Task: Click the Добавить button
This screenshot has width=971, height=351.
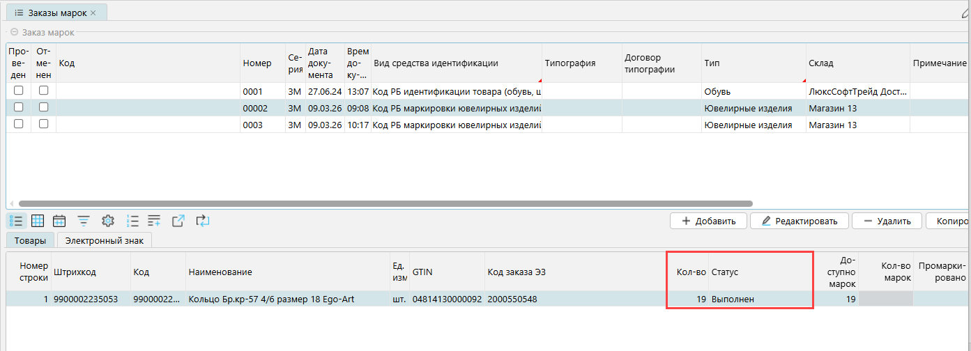Action: (x=708, y=221)
